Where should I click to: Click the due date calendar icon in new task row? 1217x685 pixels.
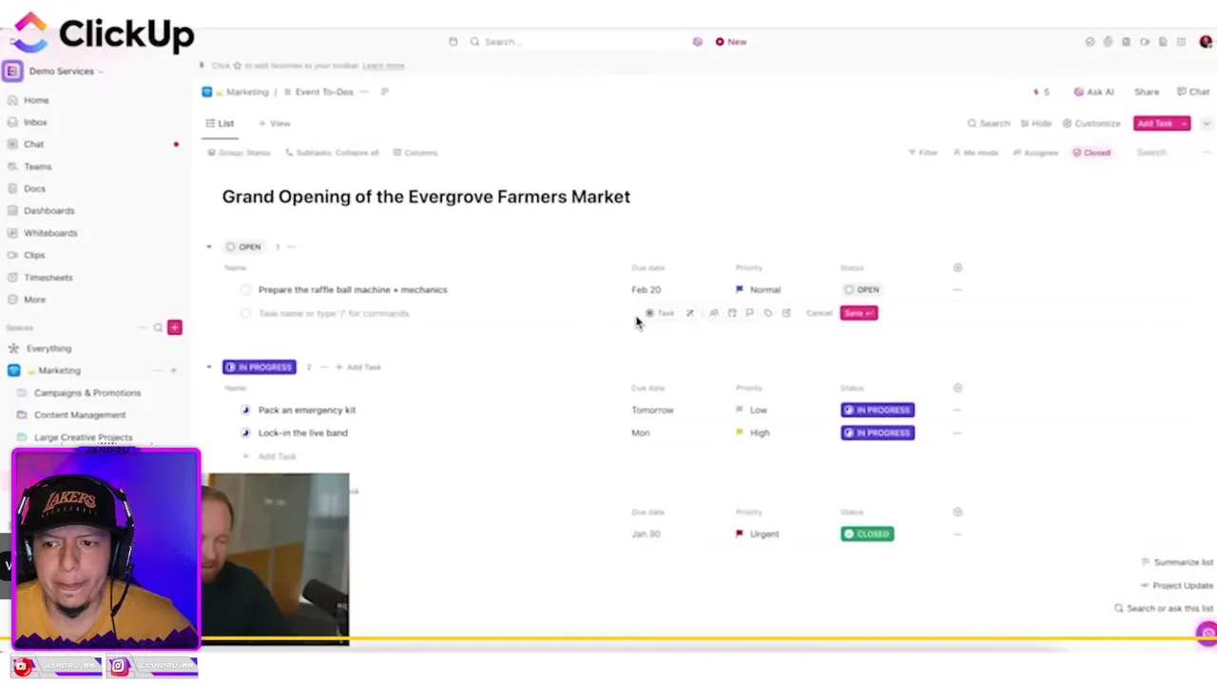coord(731,313)
